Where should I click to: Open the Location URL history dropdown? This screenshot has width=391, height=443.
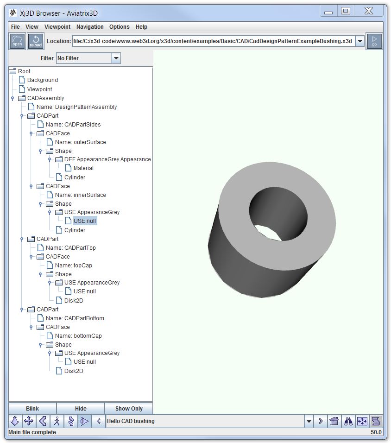pyautogui.click(x=360, y=41)
